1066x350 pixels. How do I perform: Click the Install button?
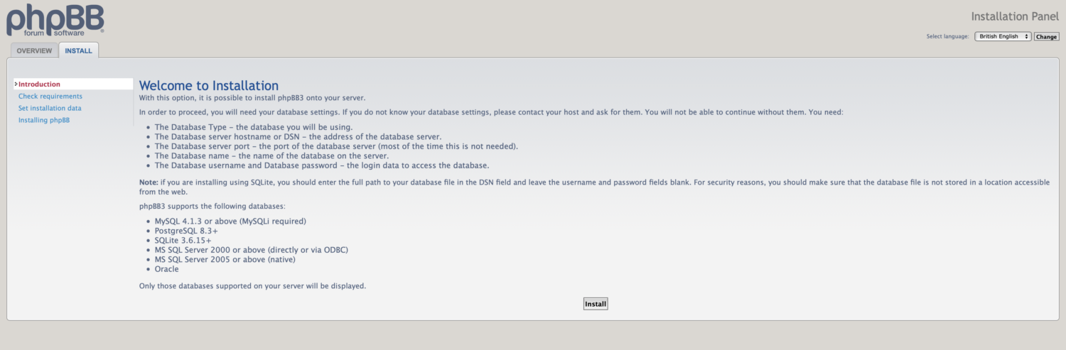point(596,304)
